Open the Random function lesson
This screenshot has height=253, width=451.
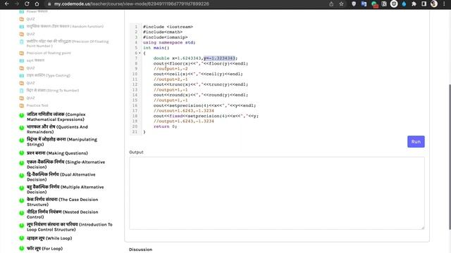[65, 27]
